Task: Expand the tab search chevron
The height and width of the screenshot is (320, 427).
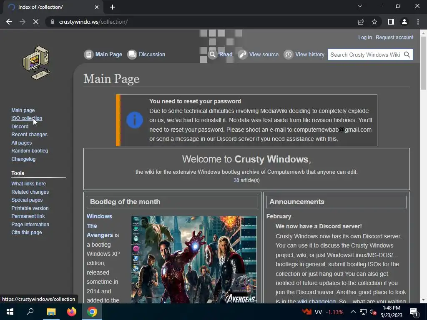Action: click(360, 6)
